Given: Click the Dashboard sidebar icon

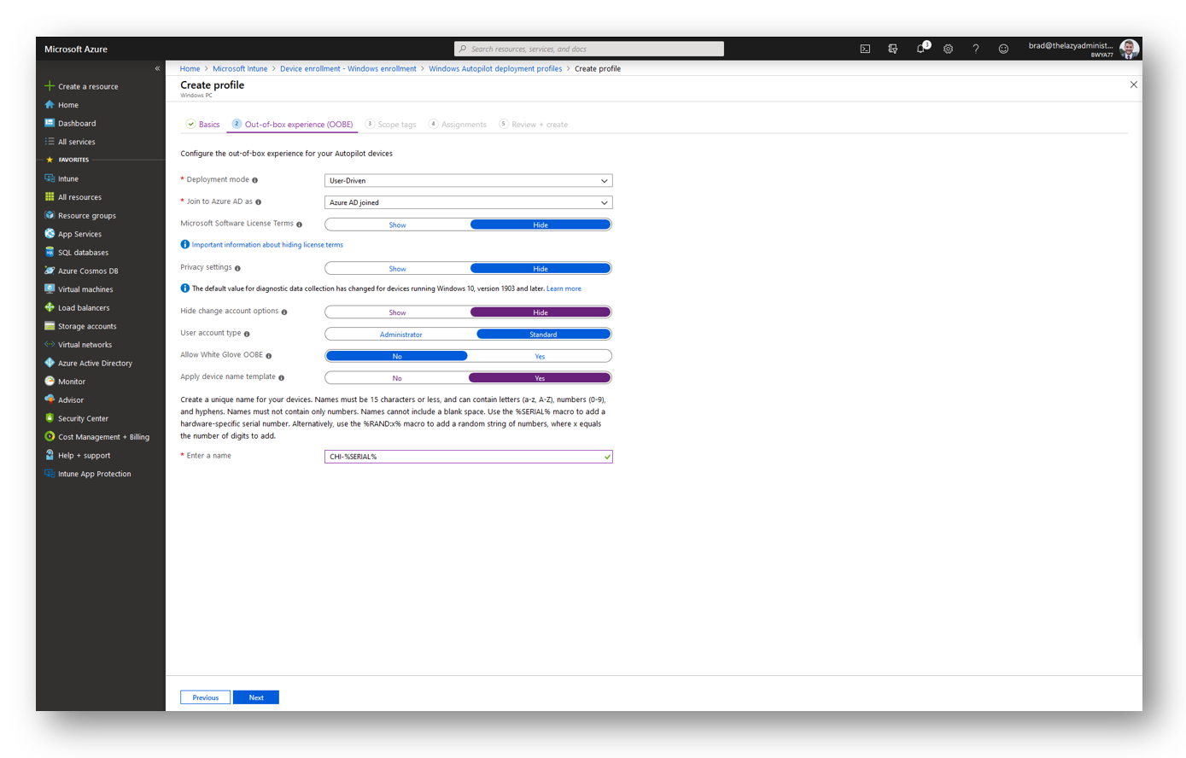Looking at the screenshot, I should click(50, 123).
